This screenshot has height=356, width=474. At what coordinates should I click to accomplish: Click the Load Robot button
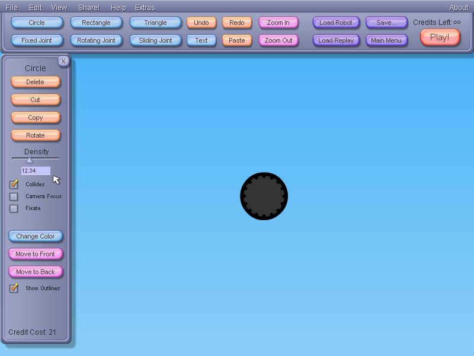pos(335,23)
